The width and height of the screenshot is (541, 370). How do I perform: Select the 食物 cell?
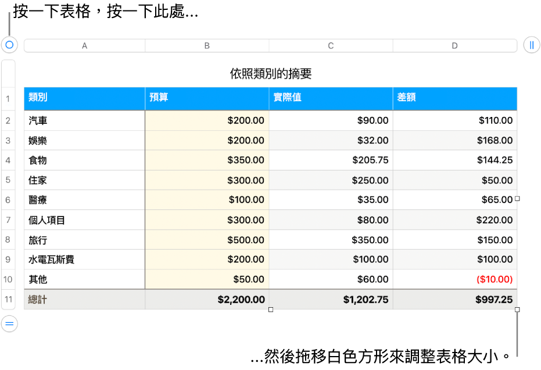[84, 160]
